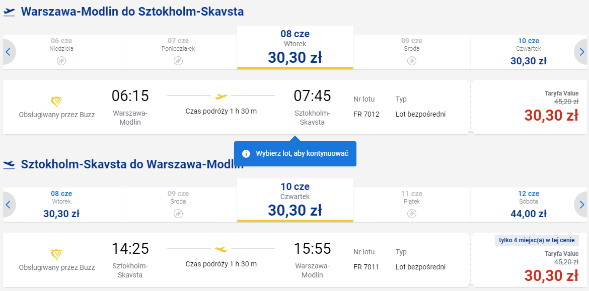Click previous dates arrow for return flight
Screen dimensions: 589x291
pyautogui.click(x=8, y=205)
